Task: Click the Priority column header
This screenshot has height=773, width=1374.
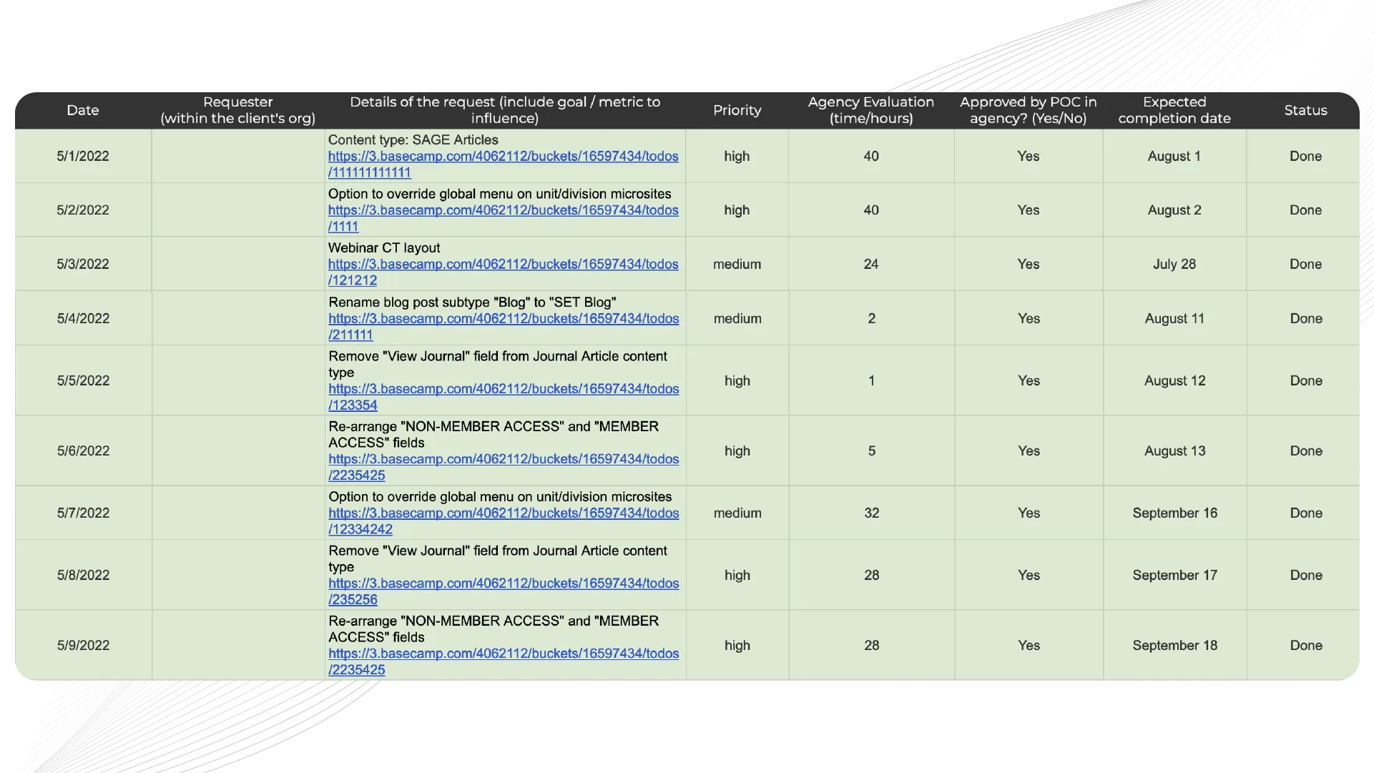Action: pyautogui.click(x=737, y=110)
